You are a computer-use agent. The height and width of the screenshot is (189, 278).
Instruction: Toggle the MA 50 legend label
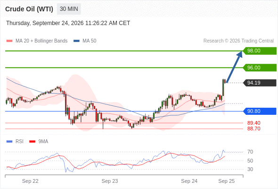[90, 41]
